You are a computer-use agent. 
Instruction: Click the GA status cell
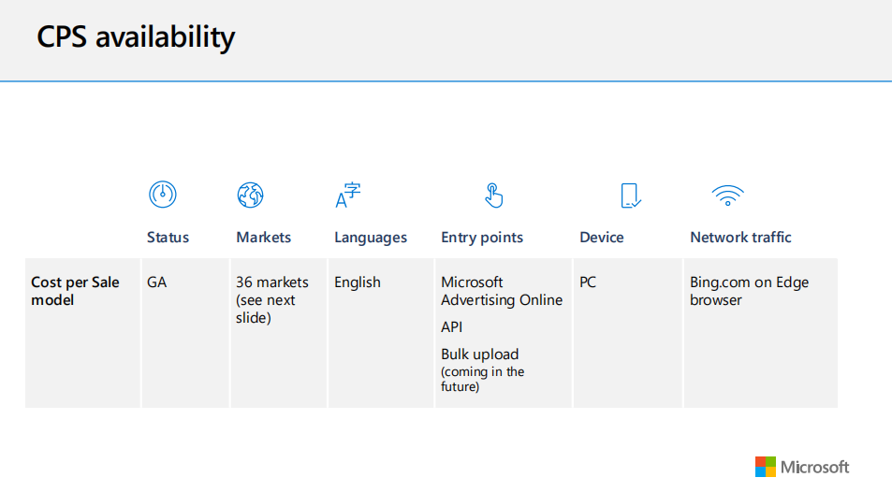pos(157,282)
